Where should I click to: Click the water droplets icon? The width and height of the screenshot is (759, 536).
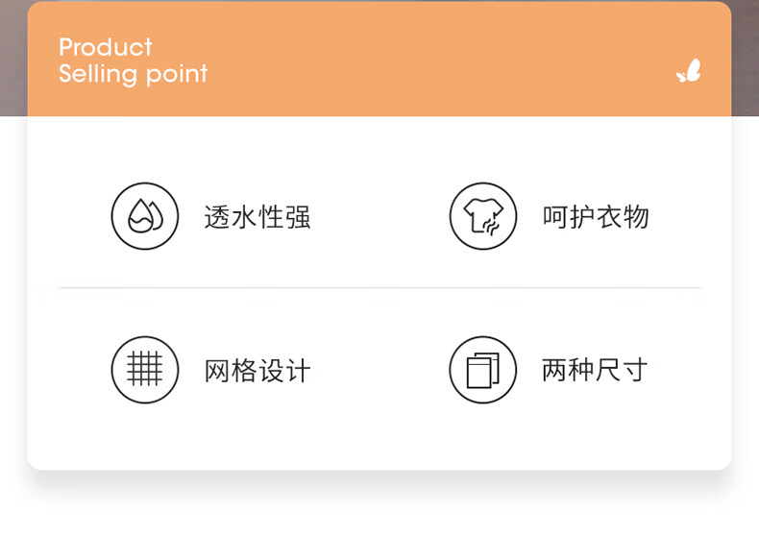pos(145,216)
